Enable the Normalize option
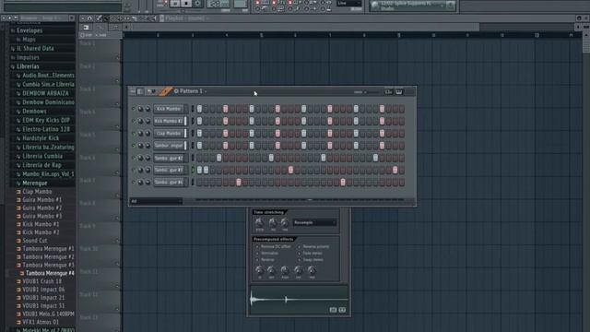This screenshot has width=590, height=332. (x=258, y=254)
